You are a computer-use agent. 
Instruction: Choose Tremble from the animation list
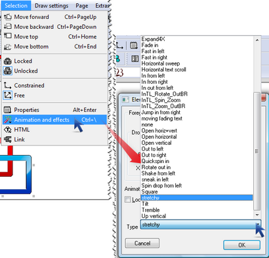click(x=150, y=210)
